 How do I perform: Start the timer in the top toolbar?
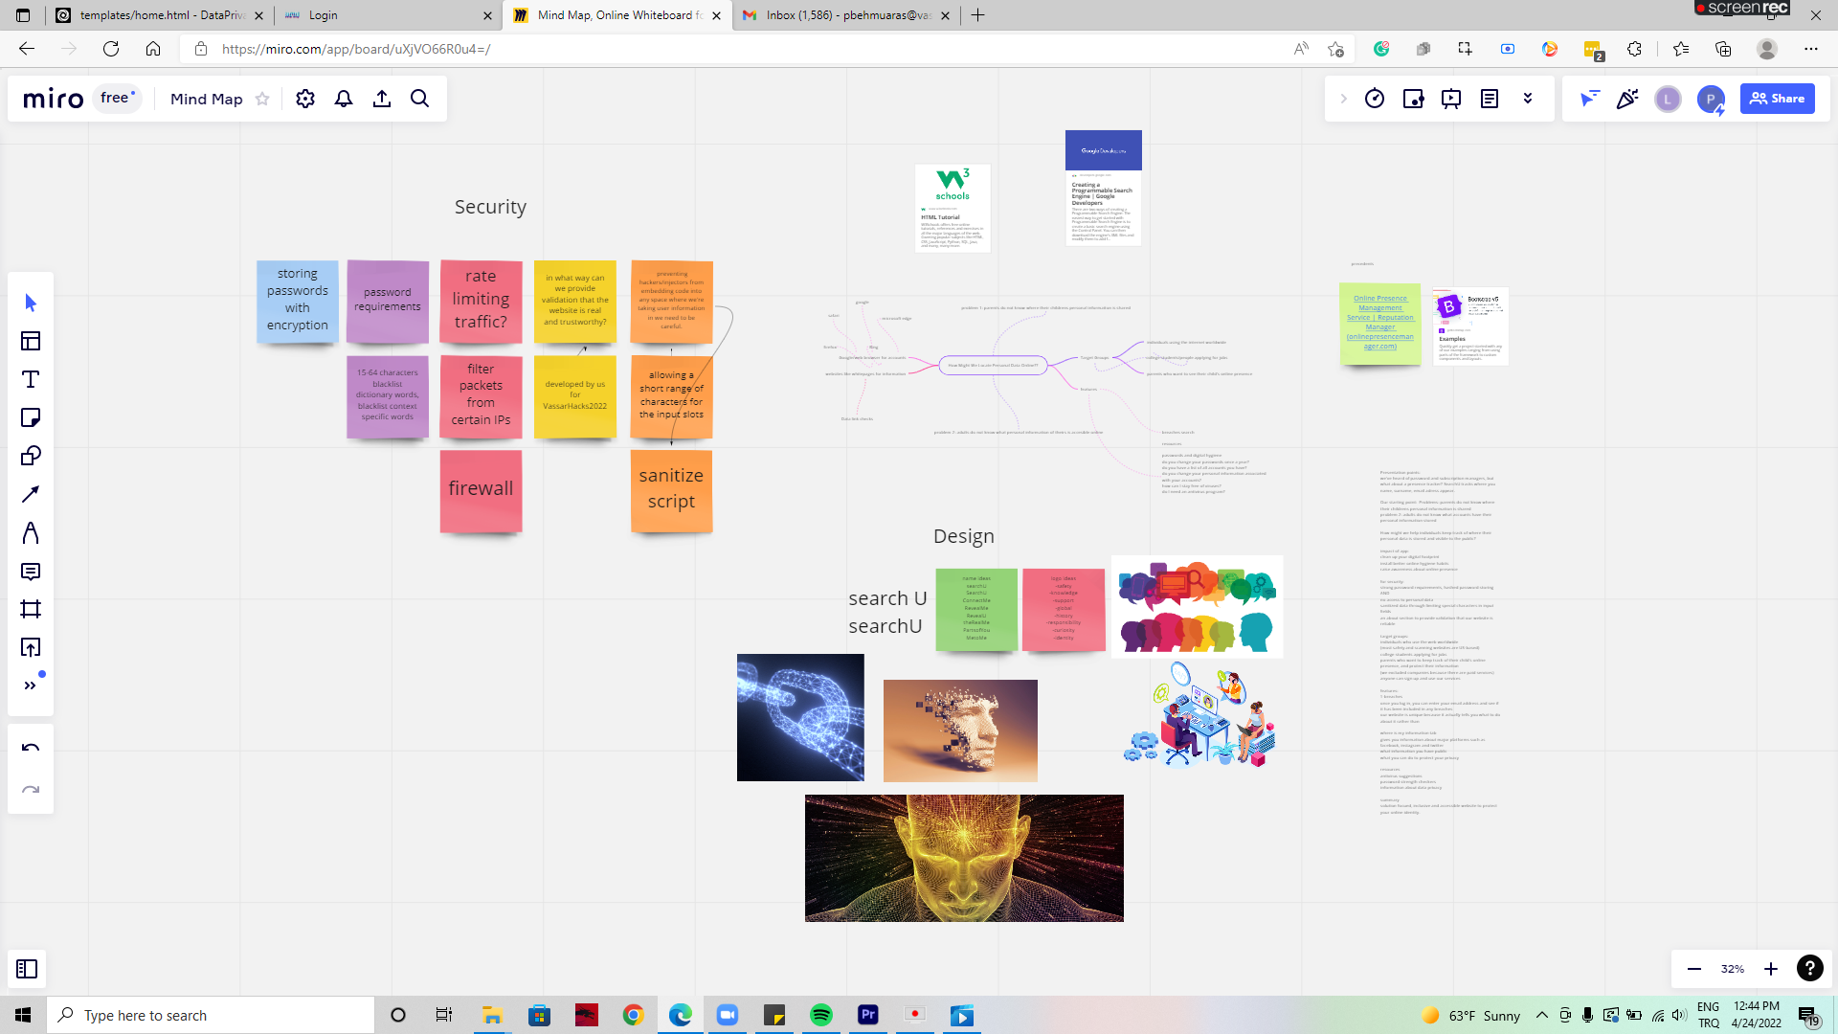point(1375,99)
